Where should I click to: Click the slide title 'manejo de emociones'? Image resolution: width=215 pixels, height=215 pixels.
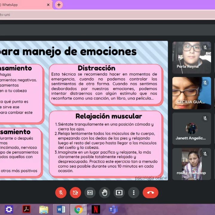click(x=80, y=51)
